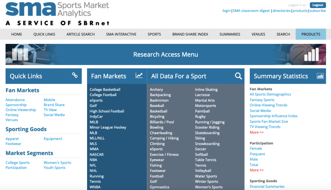Click the Research Access Menu banner

pos(166,55)
